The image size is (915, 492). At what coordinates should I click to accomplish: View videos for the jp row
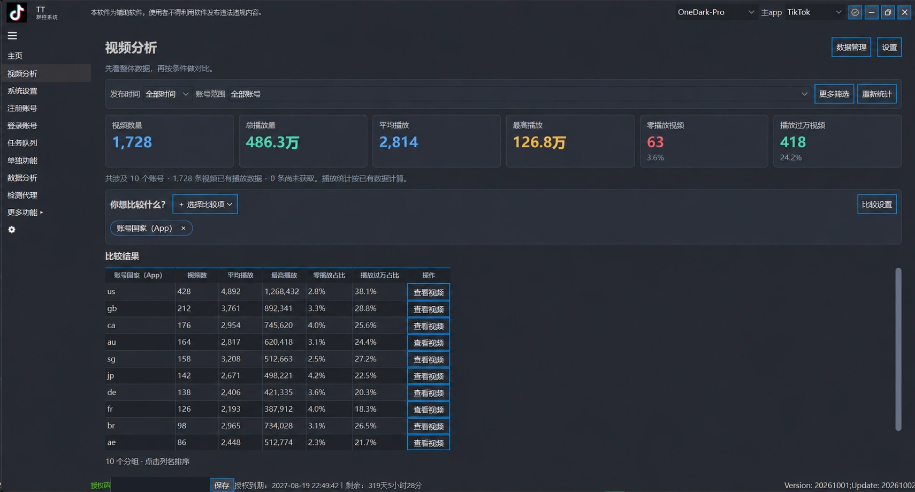point(429,376)
